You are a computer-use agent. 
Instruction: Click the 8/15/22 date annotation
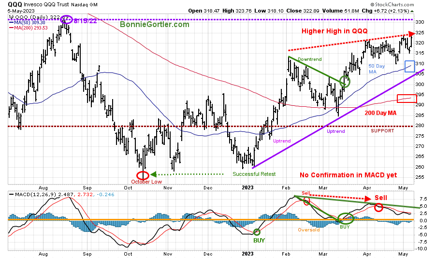coord(85,21)
